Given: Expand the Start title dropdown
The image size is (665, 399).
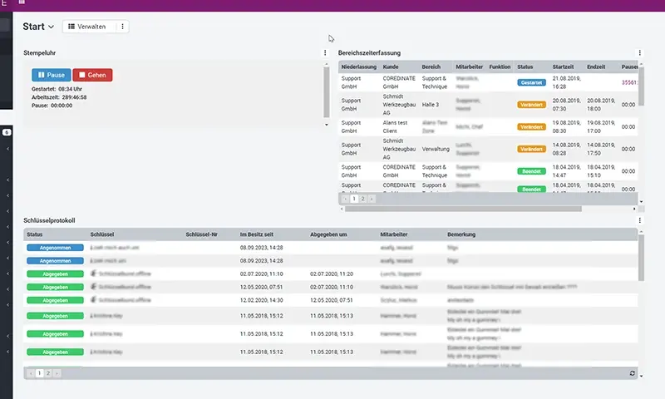Looking at the screenshot, I should pyautogui.click(x=52, y=27).
